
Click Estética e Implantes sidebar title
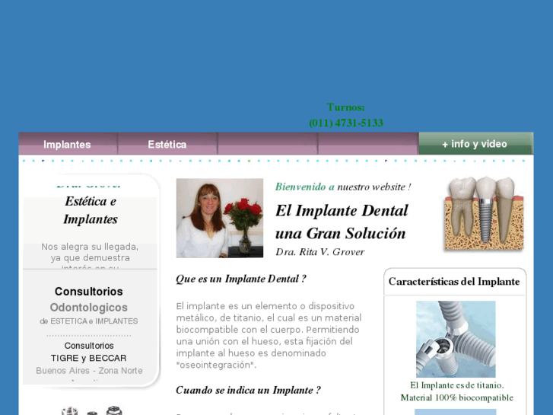point(91,210)
